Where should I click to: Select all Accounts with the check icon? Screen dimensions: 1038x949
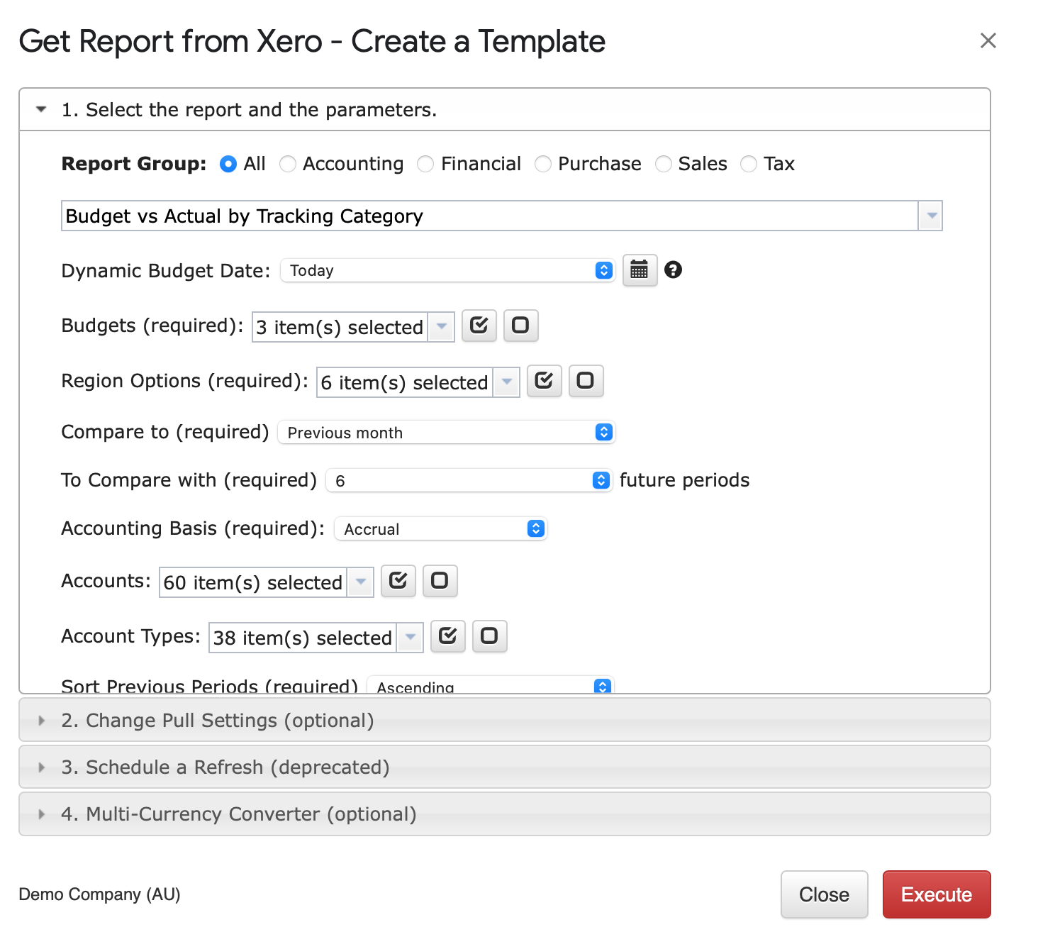coord(398,581)
